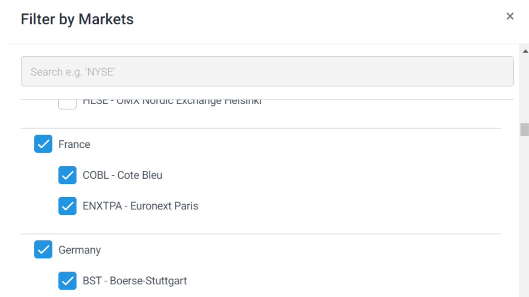Click the Filter by Markets heading
Viewport: 529px width, 297px height.
[x=77, y=19]
